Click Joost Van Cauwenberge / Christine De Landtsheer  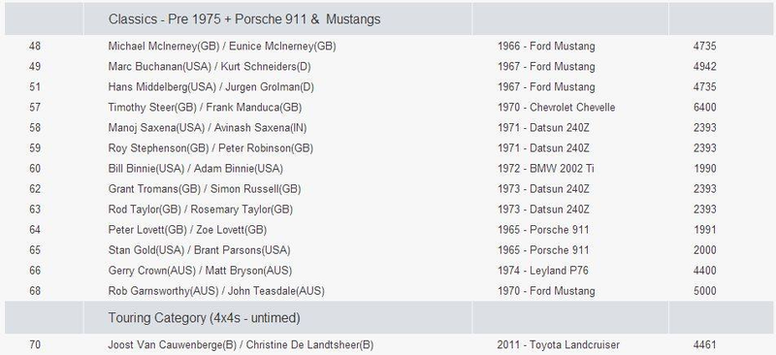[x=241, y=344]
